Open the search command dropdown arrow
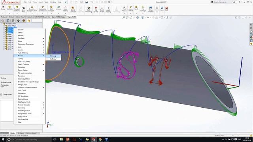 pos(236,2)
